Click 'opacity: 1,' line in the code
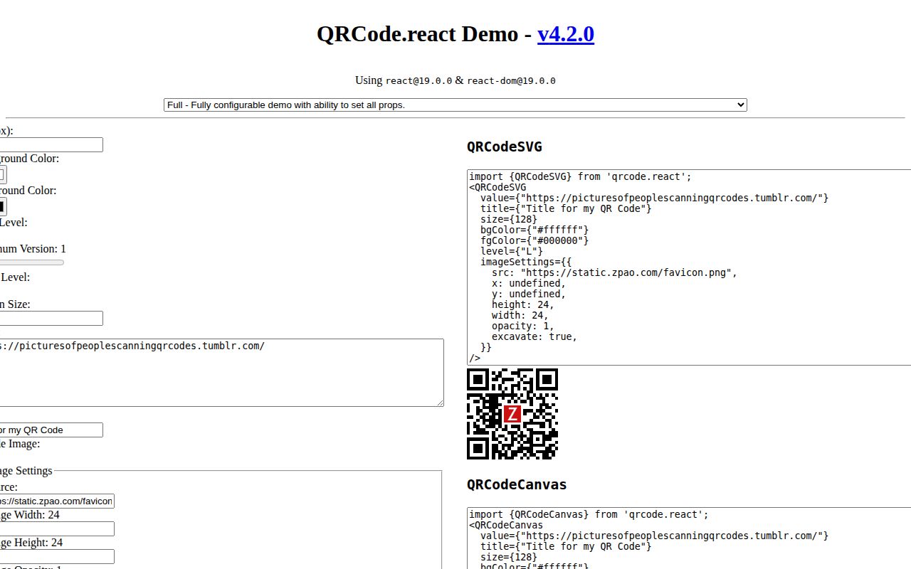The height and width of the screenshot is (569, 911). (x=523, y=326)
